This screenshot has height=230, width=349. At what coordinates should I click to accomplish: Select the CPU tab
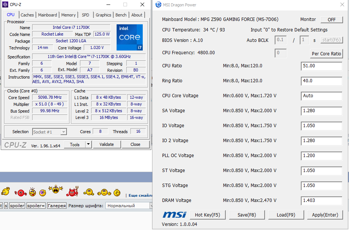tap(10, 15)
